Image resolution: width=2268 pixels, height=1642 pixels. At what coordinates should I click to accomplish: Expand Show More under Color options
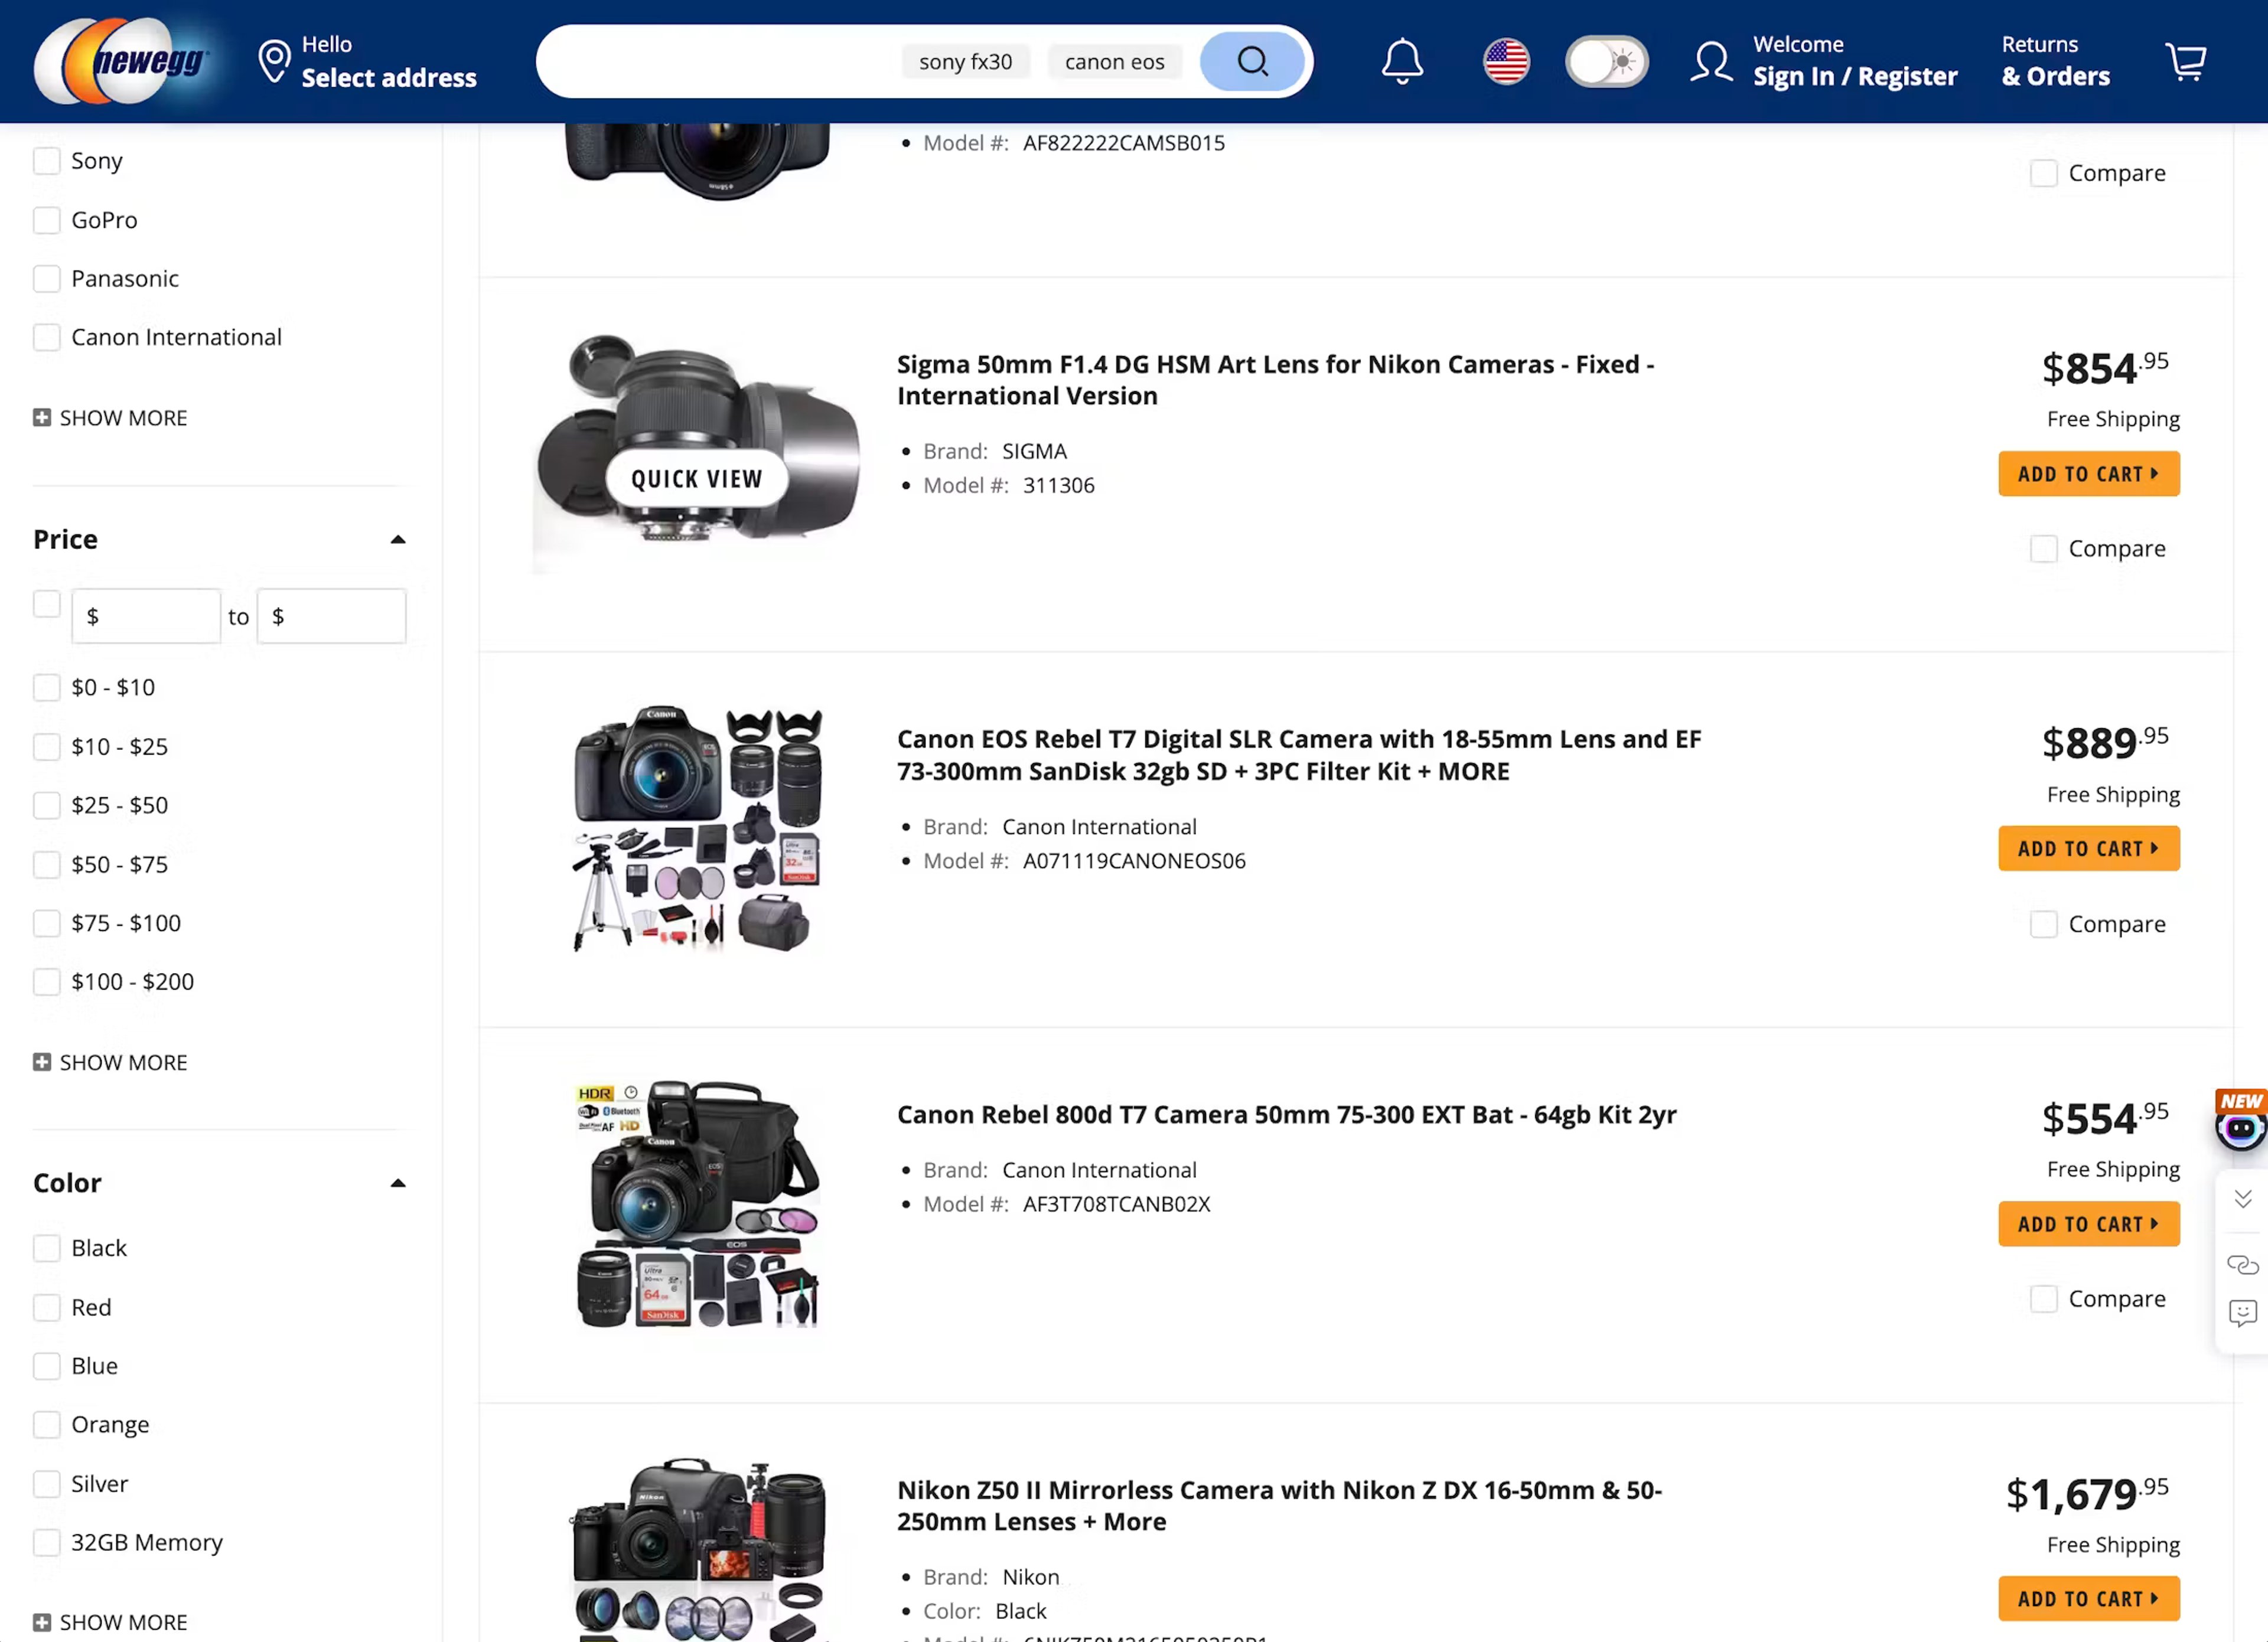coord(110,1622)
